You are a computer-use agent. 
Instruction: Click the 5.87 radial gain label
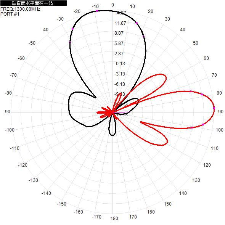pyautogui.click(x=119, y=43)
